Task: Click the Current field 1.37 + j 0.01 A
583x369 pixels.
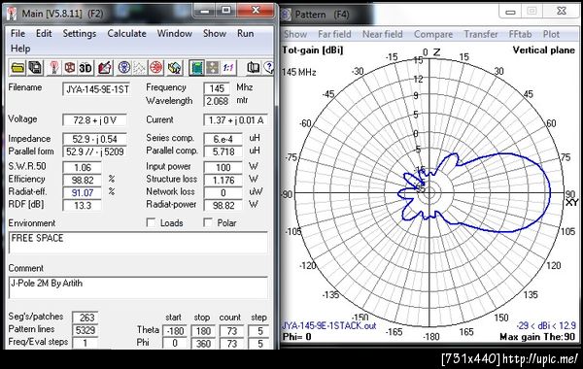Action: [235, 120]
